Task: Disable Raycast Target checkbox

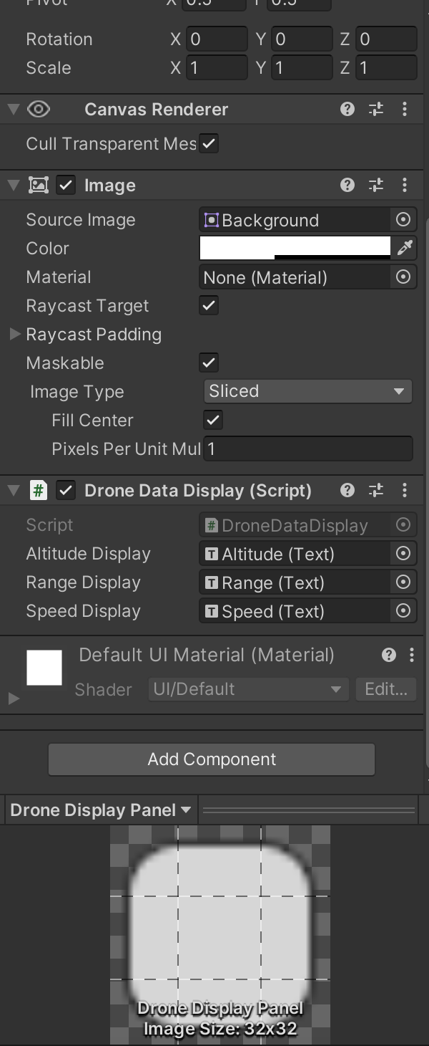Action: point(209,305)
